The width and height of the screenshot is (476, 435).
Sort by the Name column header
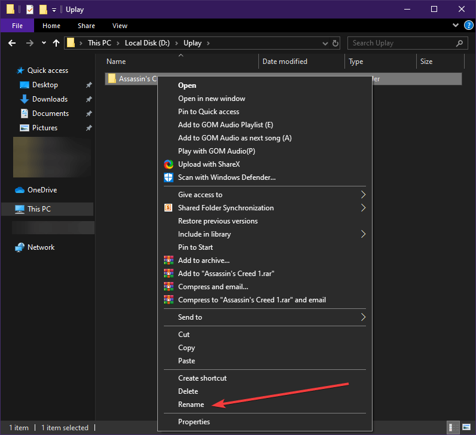pyautogui.click(x=116, y=62)
